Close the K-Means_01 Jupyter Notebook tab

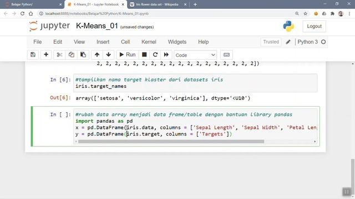pyautogui.click(x=123, y=4)
